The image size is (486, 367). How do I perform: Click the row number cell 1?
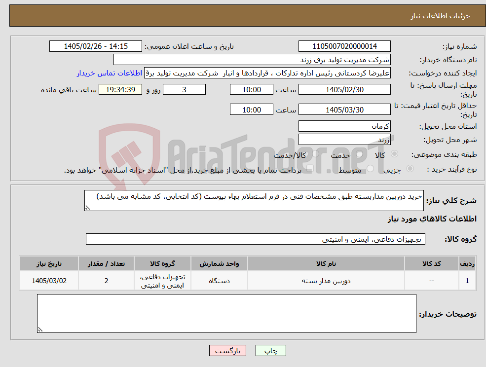coord(467,281)
